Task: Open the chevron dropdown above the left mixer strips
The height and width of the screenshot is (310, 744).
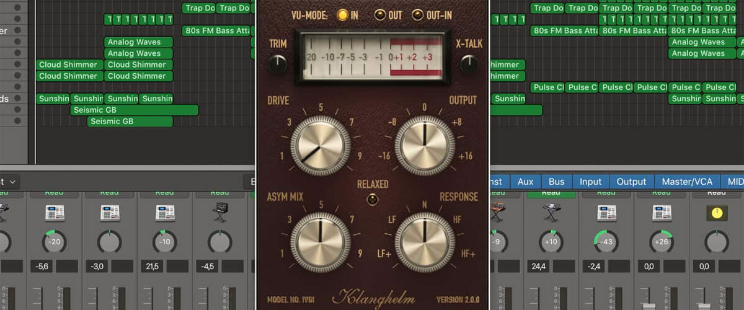Action: point(9,182)
